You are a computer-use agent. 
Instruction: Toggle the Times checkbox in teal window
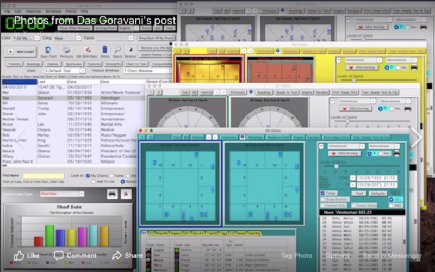(322, 193)
